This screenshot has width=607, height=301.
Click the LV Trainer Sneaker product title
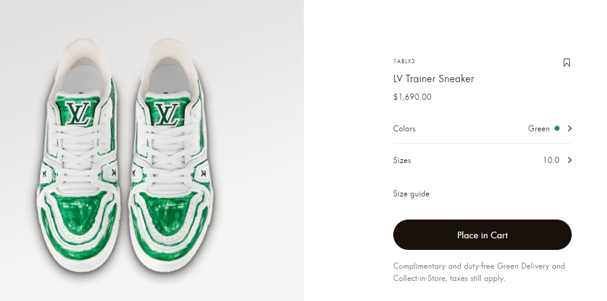[433, 79]
